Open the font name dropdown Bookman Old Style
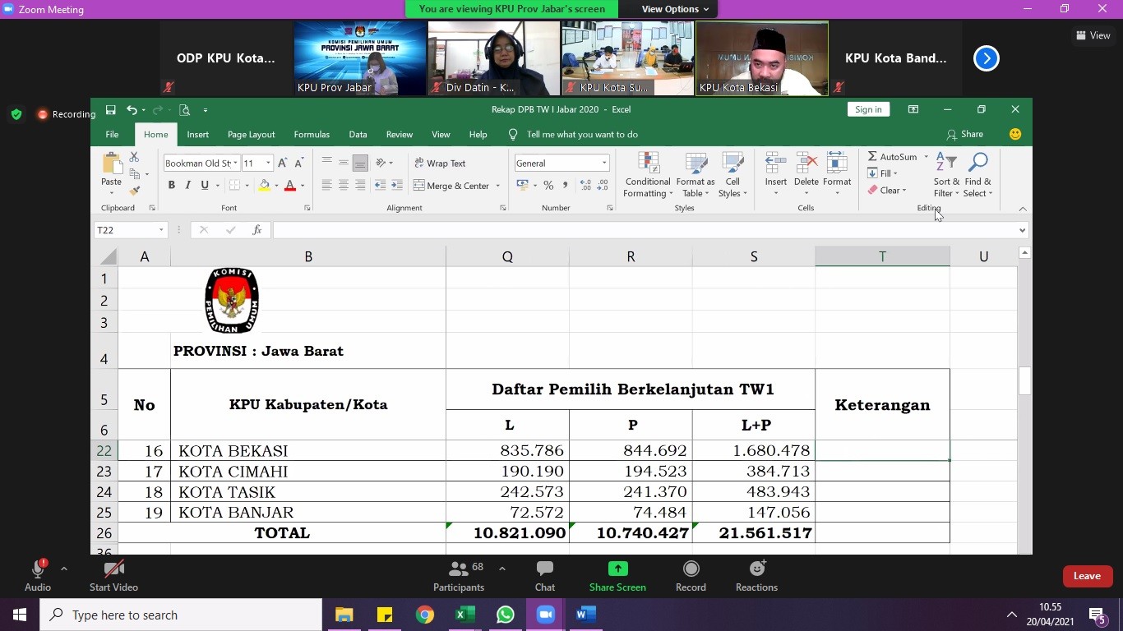Viewport: 1123px width, 631px height. [235, 164]
